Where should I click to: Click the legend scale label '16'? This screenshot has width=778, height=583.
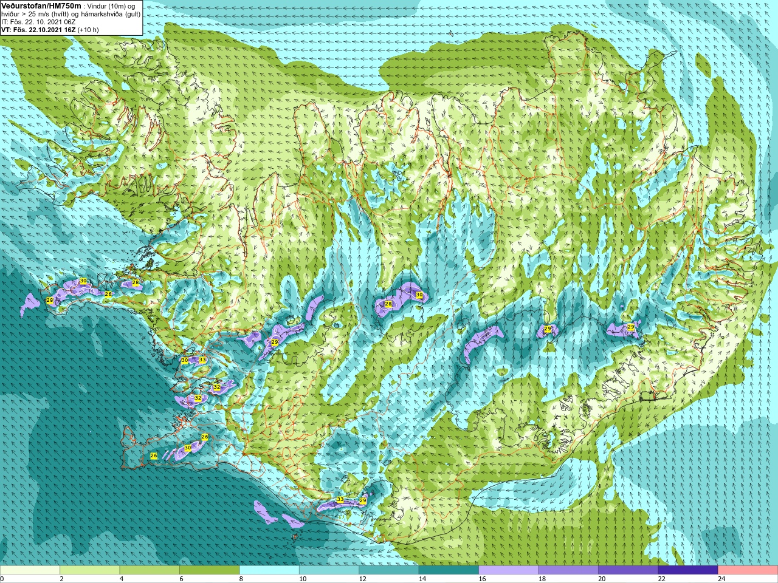click(483, 579)
